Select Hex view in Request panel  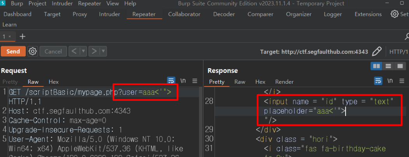(54, 82)
